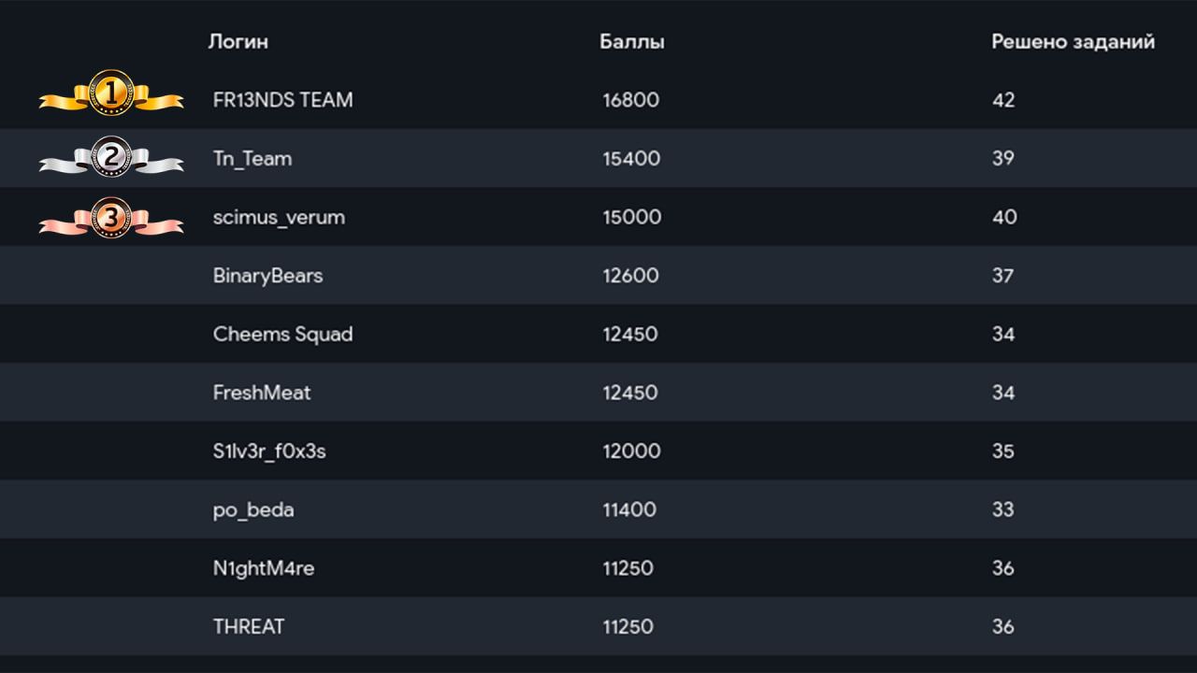
Task: Select the BinaryBears team name
Action: click(267, 276)
